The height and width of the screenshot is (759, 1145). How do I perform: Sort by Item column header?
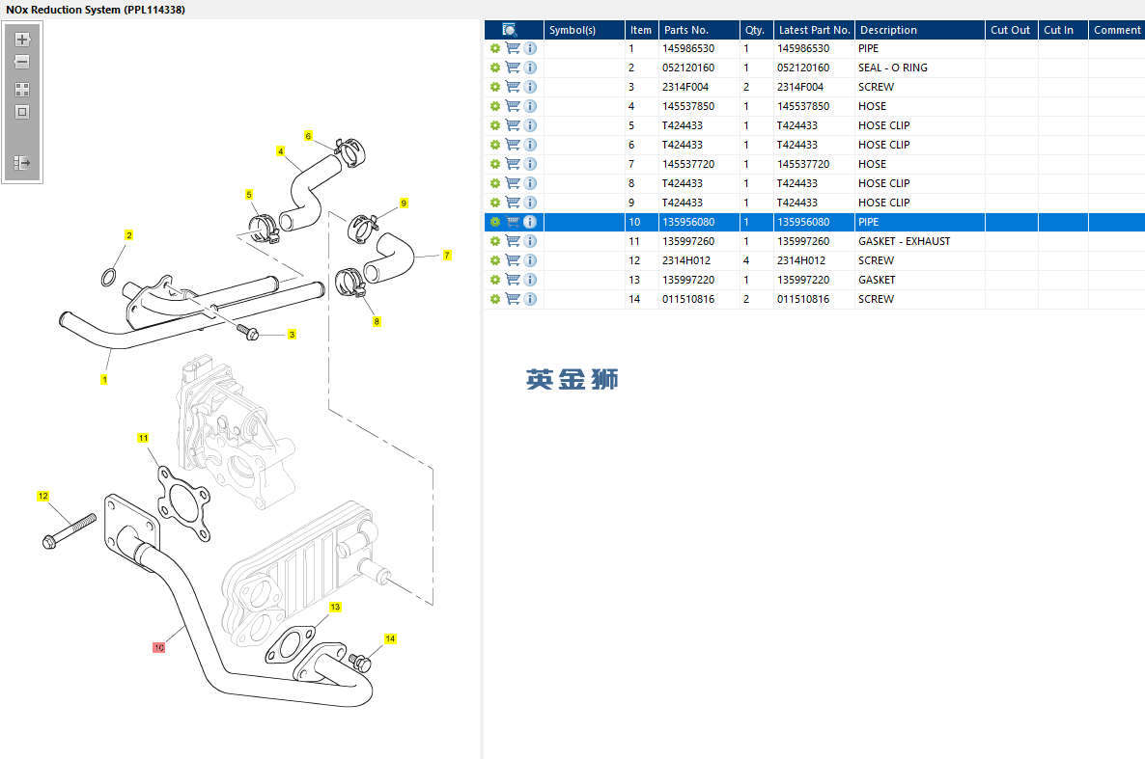tap(642, 30)
